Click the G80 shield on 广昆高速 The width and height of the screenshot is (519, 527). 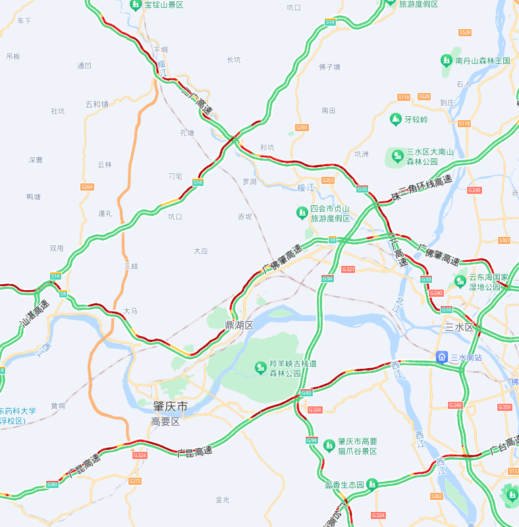click(x=53, y=484)
